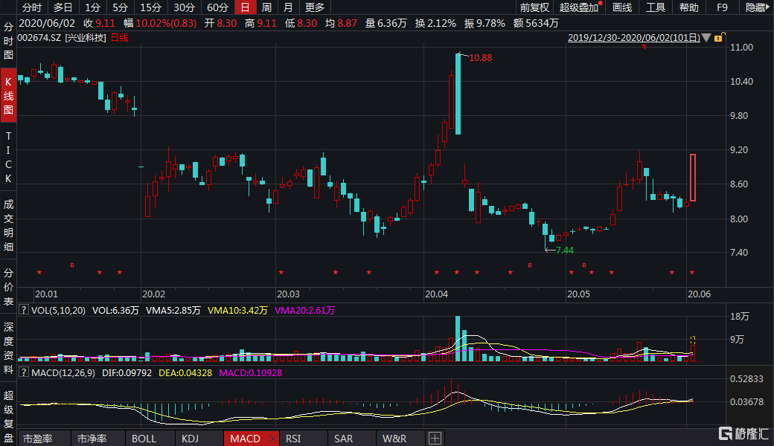Click the 日线 label beside the stock name
This screenshot has width=774, height=446.
pyautogui.click(x=120, y=37)
